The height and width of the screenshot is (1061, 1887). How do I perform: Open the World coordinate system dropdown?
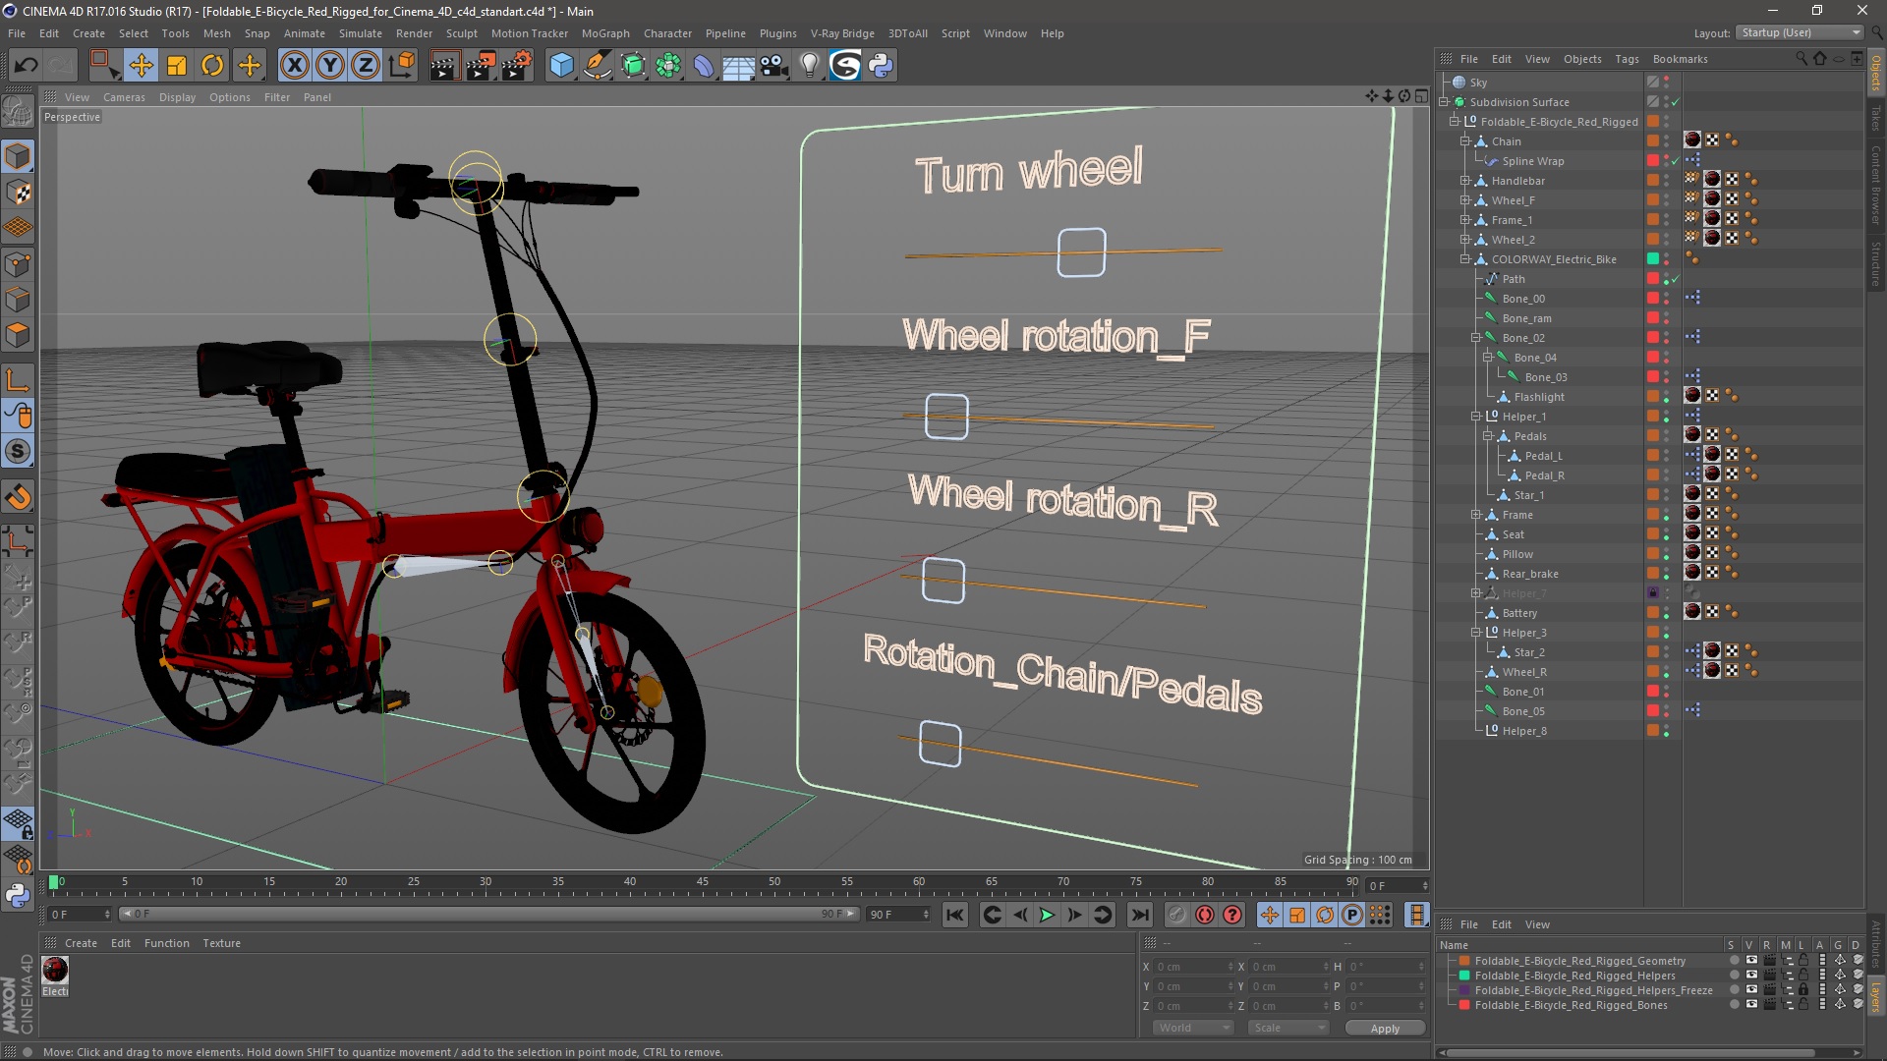click(1193, 1028)
